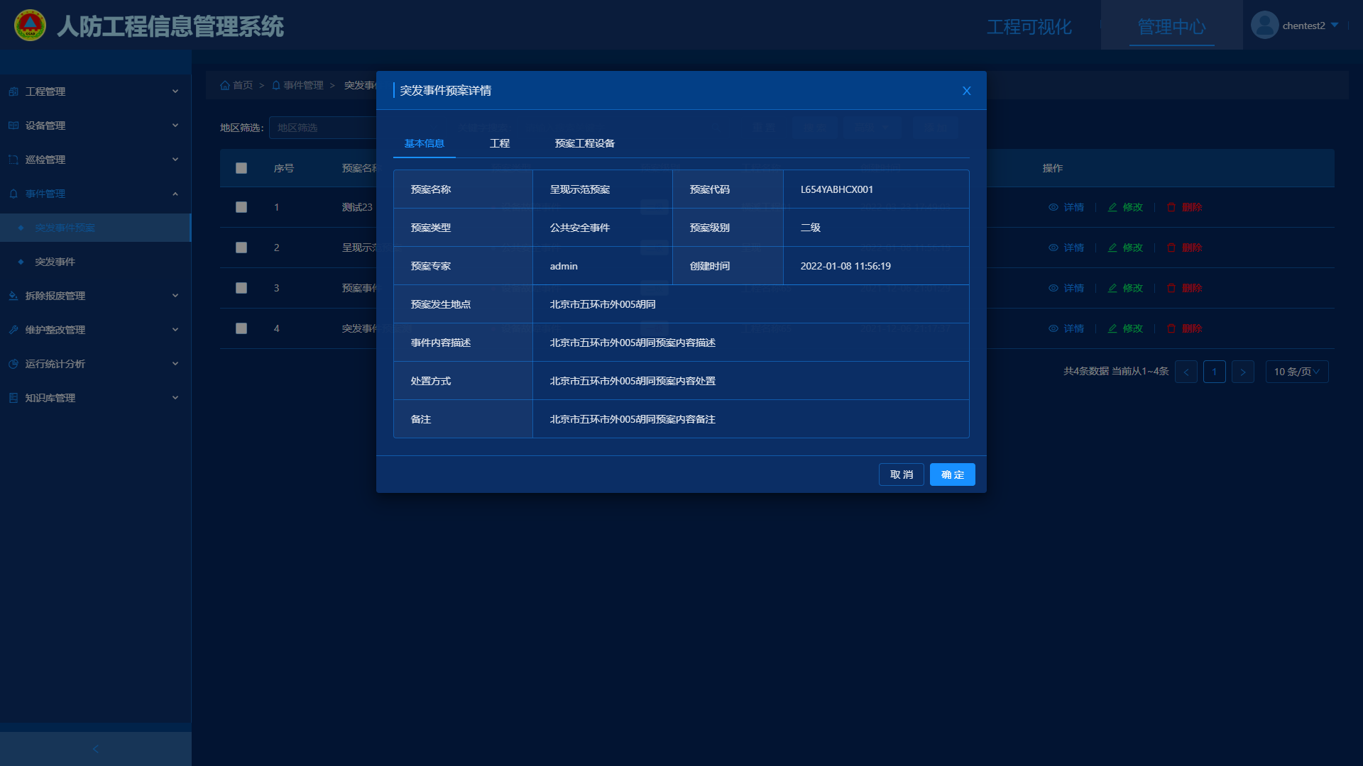
Task: Click the 设备管理 sidebar icon
Action: click(13, 126)
